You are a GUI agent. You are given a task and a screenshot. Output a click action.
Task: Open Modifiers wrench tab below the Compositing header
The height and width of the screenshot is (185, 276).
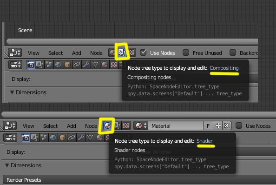click(86, 65)
